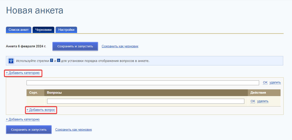The image size is (292, 140).
Task: Click the info icon in the hint bar
Action: coord(11,61)
